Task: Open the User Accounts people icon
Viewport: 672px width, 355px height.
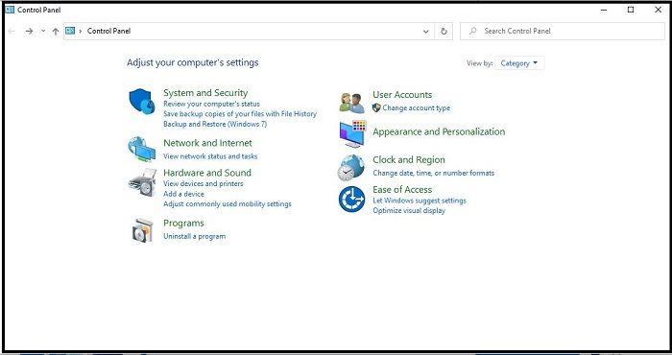Action: [x=352, y=103]
